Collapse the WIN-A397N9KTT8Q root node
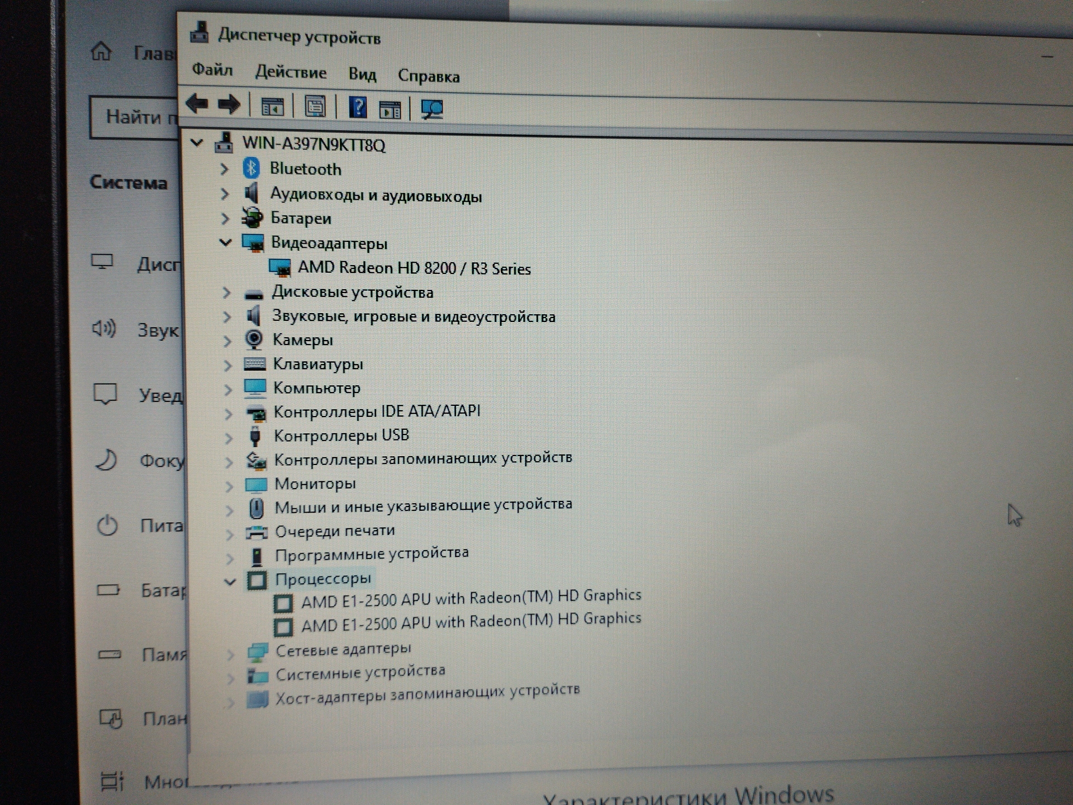Viewport: 1073px width, 805px height. (197, 143)
